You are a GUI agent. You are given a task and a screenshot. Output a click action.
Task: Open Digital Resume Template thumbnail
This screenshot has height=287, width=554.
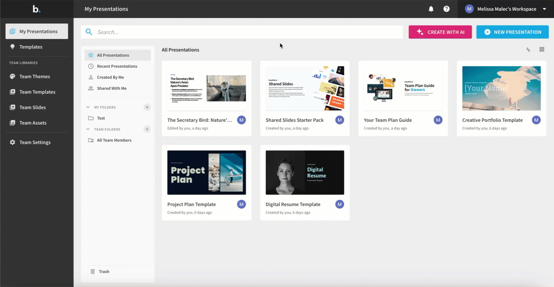305,173
